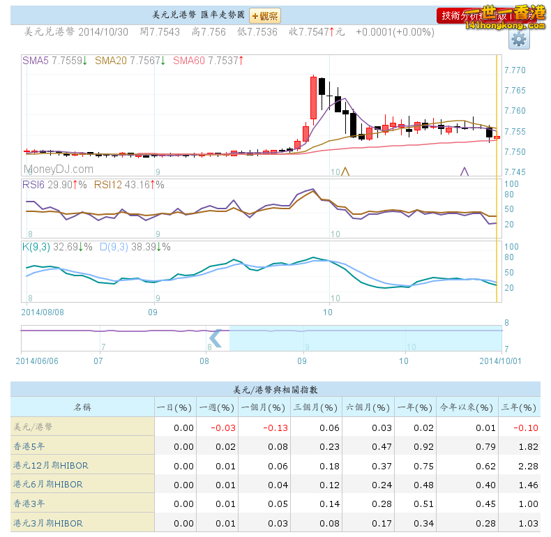Click the 2.28 value in 12月期HIBOR row
551x537 pixels.
coord(528,466)
